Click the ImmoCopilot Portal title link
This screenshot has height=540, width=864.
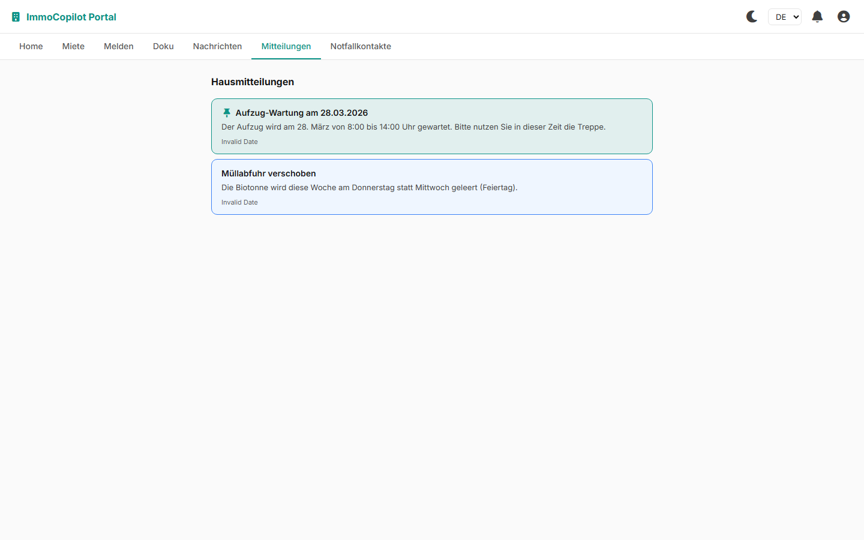click(x=71, y=17)
